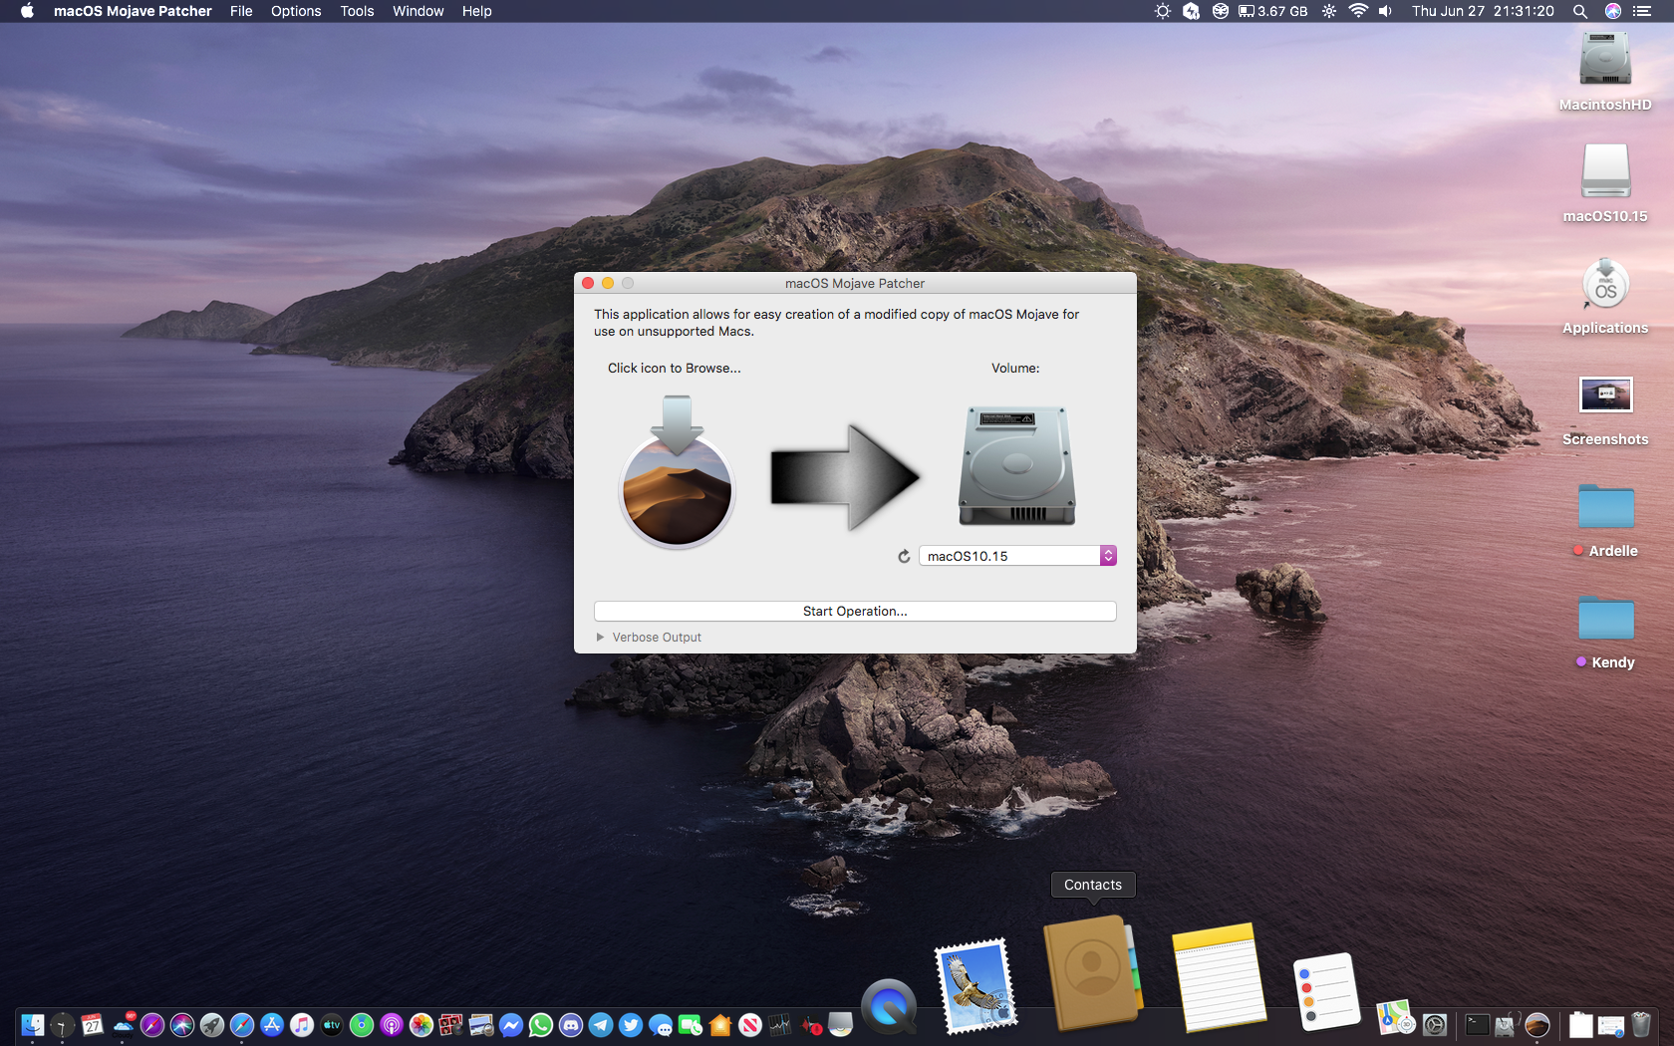
Task: Open Contacts from the Dock
Action: pyautogui.click(x=1092, y=973)
